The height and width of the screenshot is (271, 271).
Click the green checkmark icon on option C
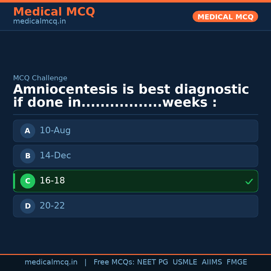click(x=249, y=181)
